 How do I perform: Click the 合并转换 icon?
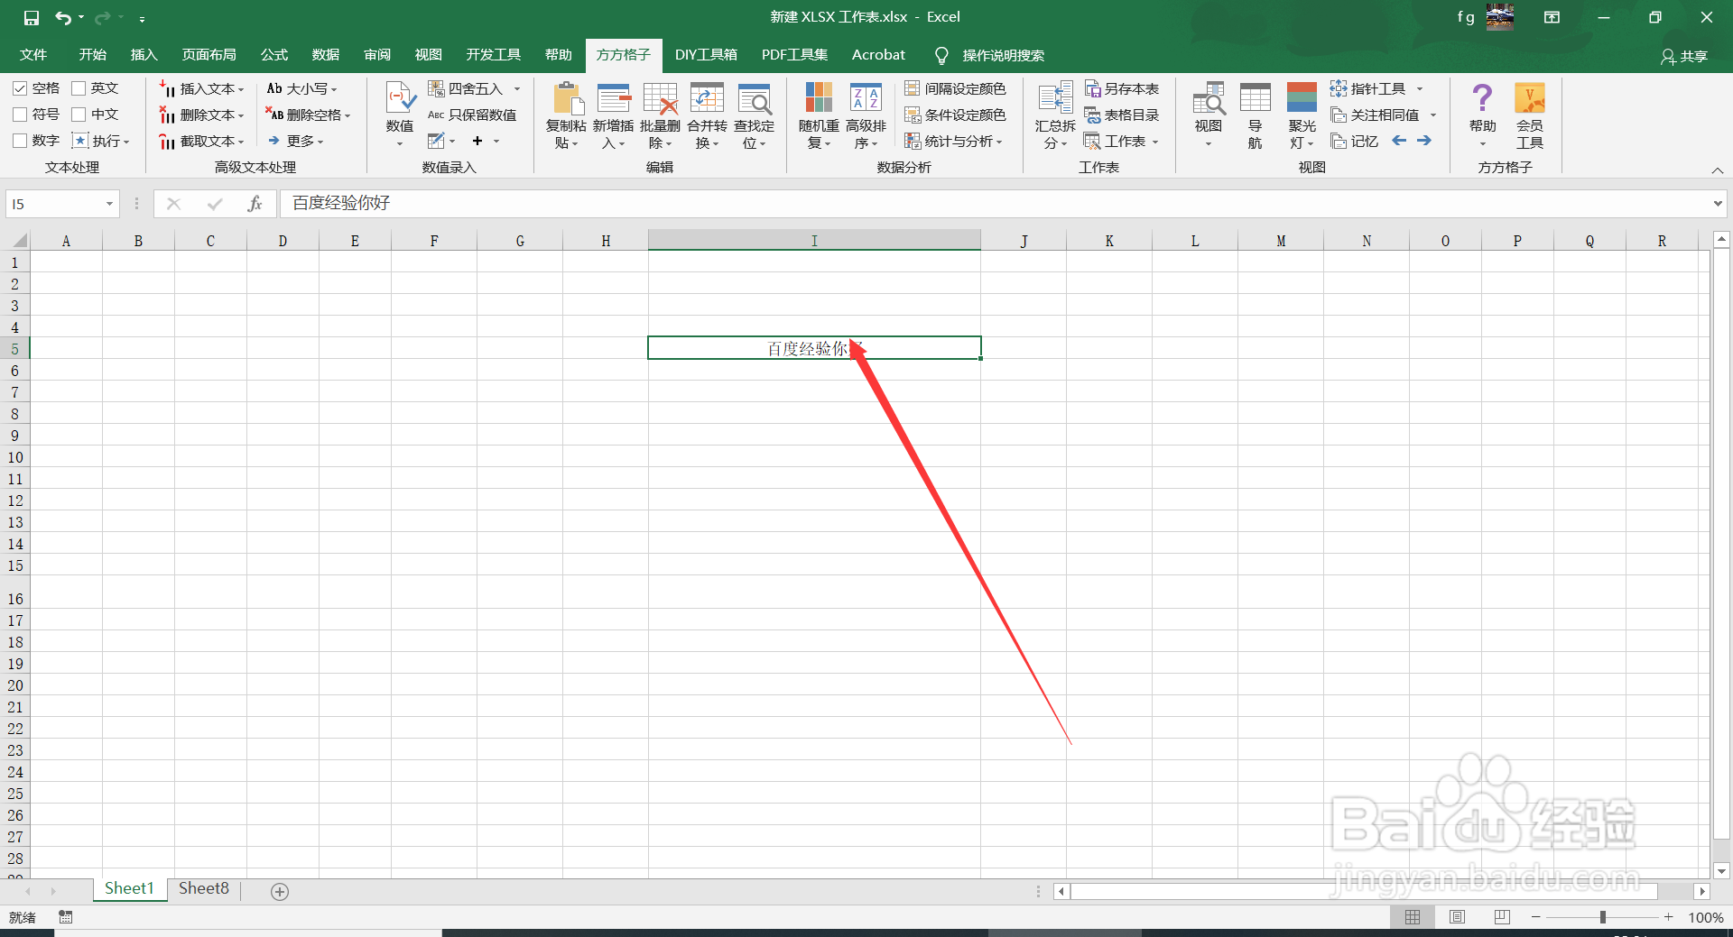[x=708, y=97]
